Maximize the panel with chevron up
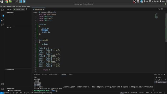 (162, 75)
